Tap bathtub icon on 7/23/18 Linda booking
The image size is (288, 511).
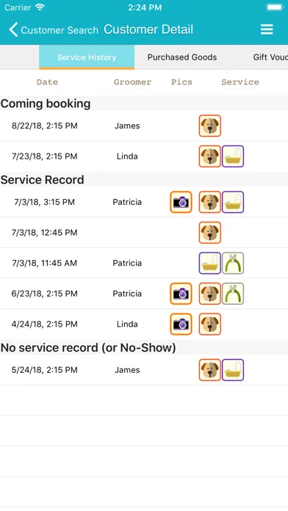(233, 156)
